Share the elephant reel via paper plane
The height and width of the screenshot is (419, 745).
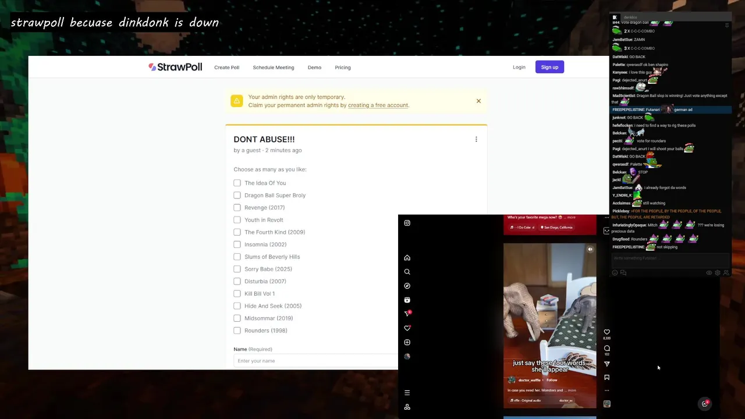(x=607, y=364)
